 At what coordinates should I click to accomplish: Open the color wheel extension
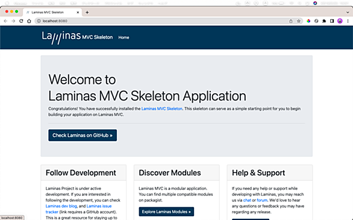308,21
